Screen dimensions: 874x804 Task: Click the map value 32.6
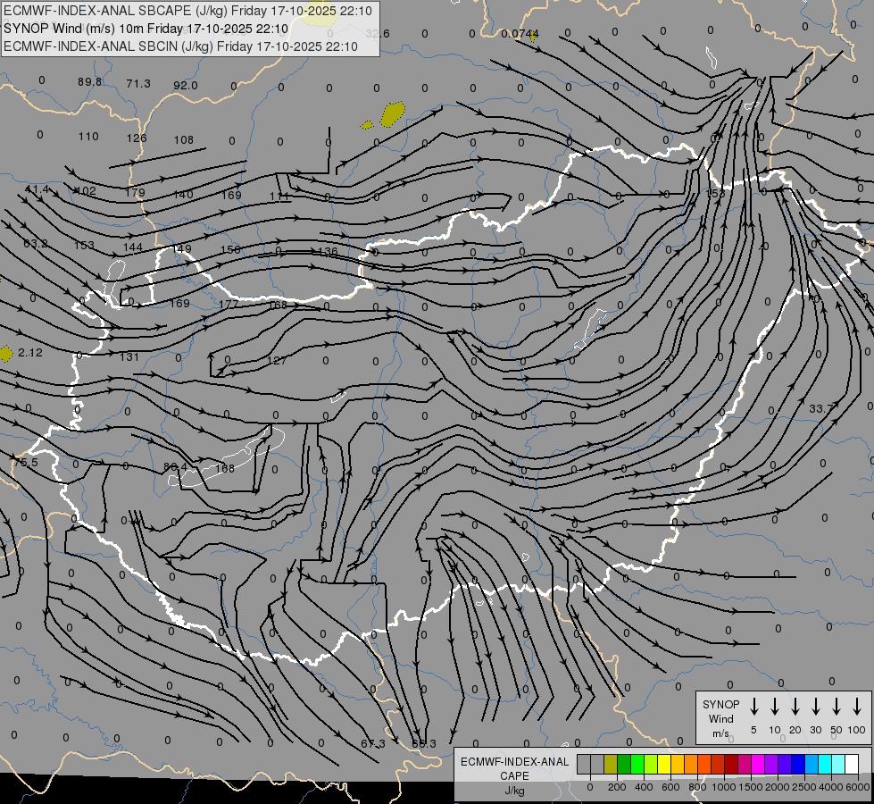378,33
